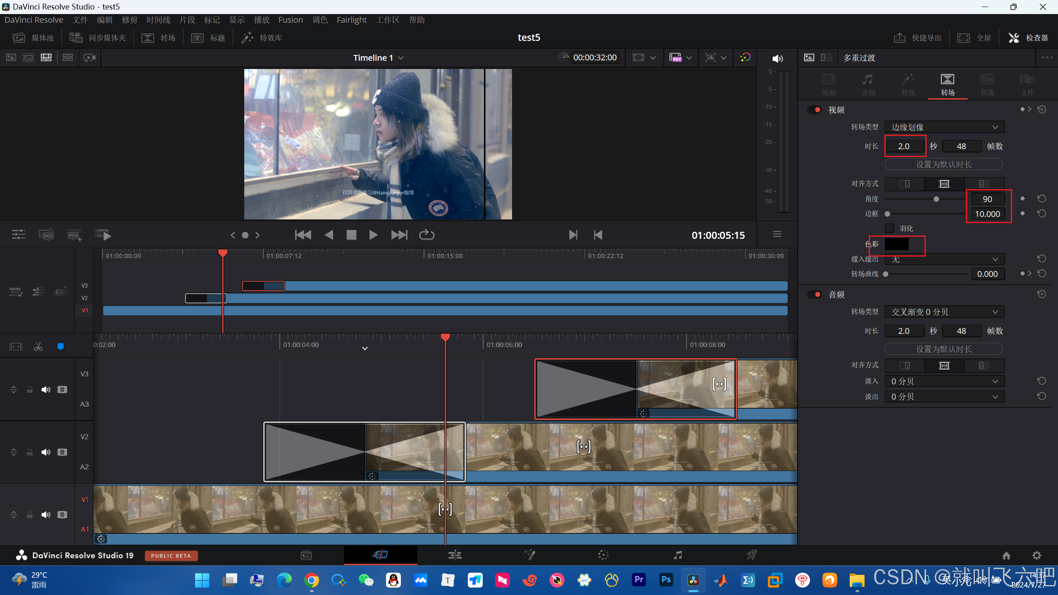This screenshot has width=1058, height=595.
Task: Click the 角度 angle value field
Action: coord(987,199)
